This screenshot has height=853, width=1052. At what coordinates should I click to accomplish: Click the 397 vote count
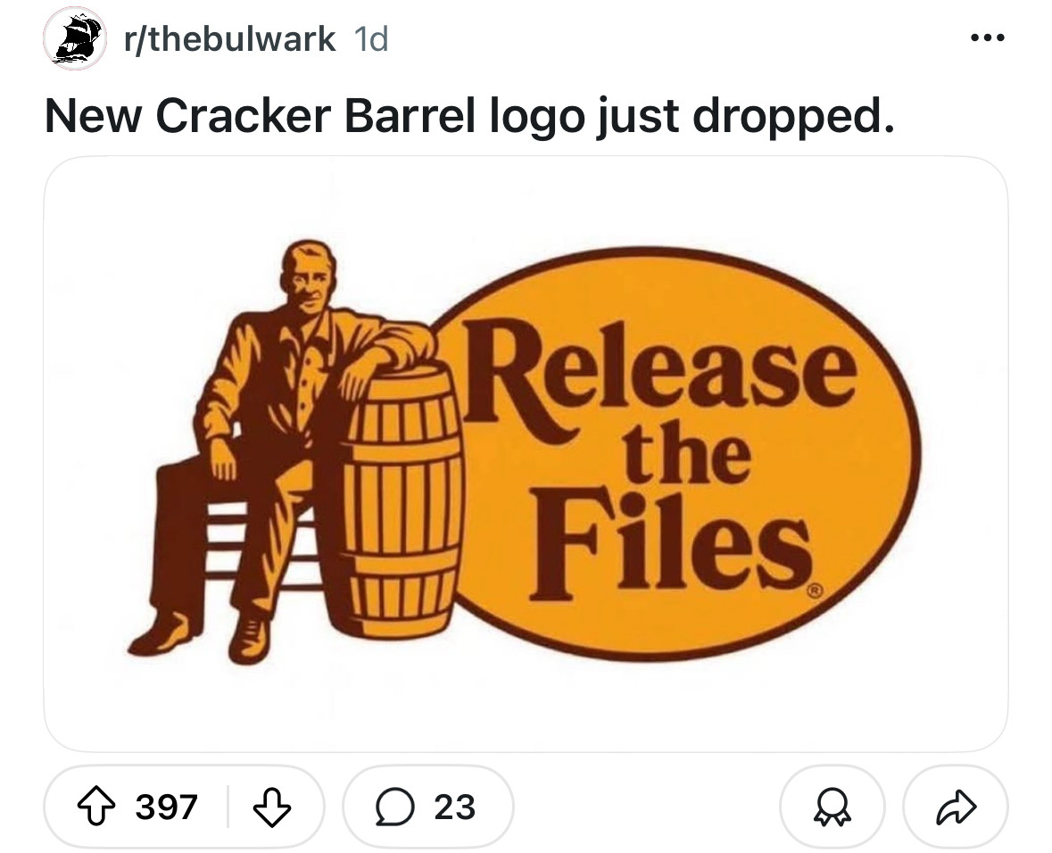166,806
